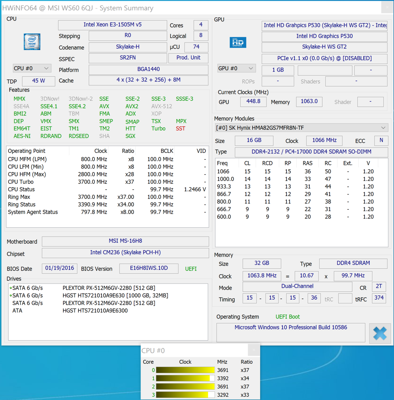Click the 1066 timing table row
This screenshot has width=394, height=400.
tap(301, 171)
